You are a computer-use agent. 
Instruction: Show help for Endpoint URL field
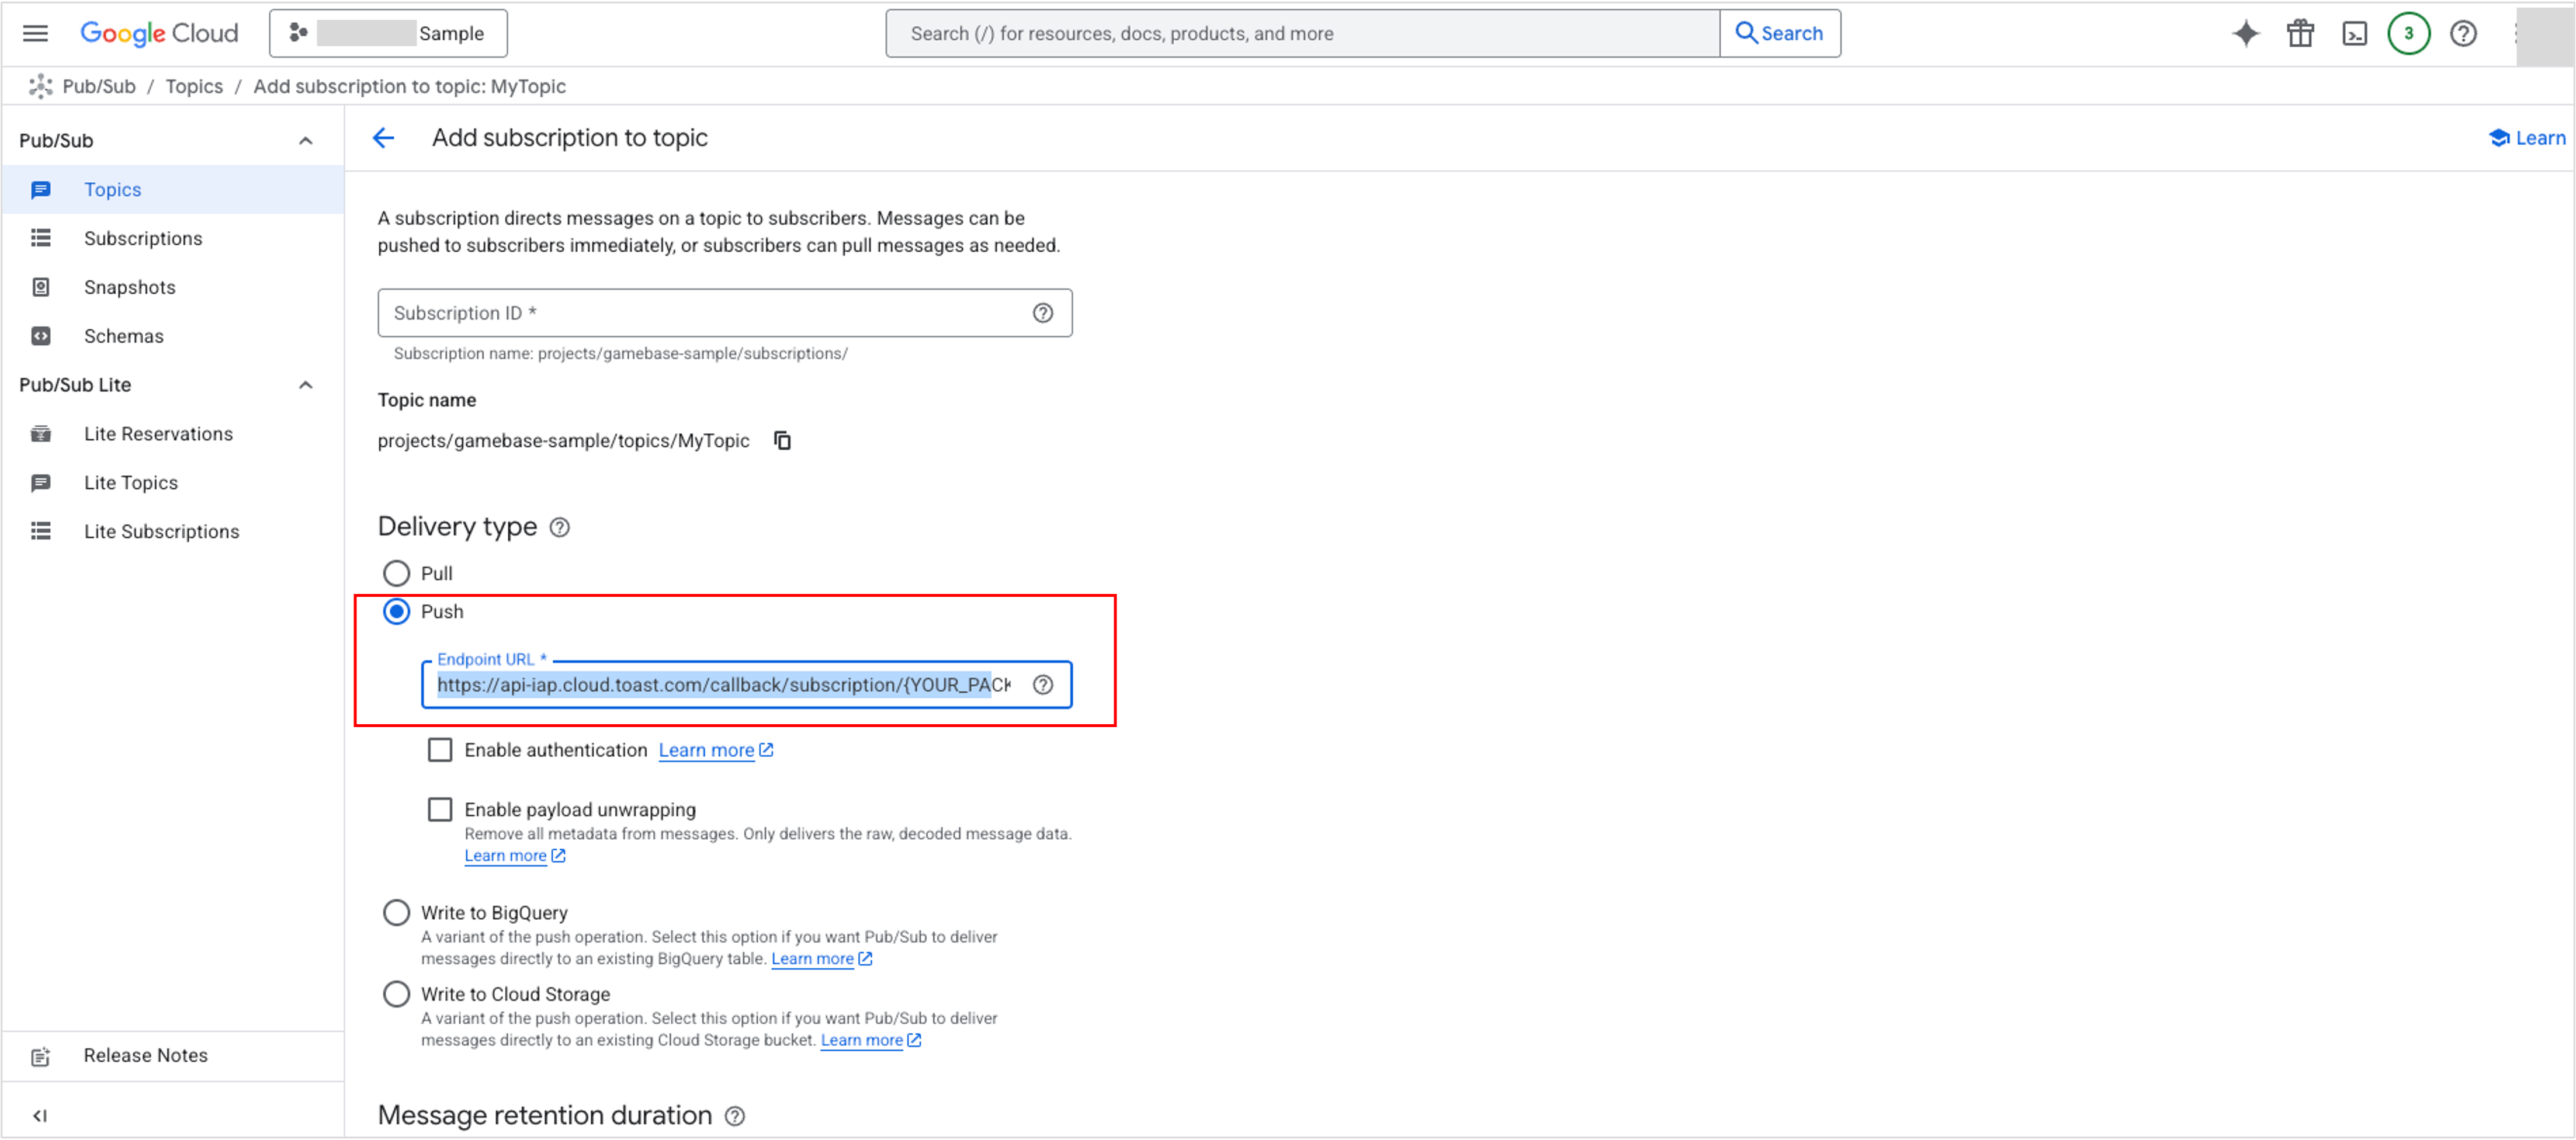(1043, 686)
